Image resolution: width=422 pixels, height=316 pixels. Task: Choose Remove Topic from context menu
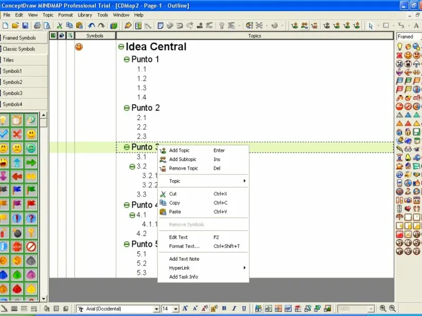pos(203,169)
